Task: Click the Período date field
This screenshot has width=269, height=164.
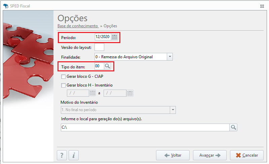Action: click(x=103, y=37)
